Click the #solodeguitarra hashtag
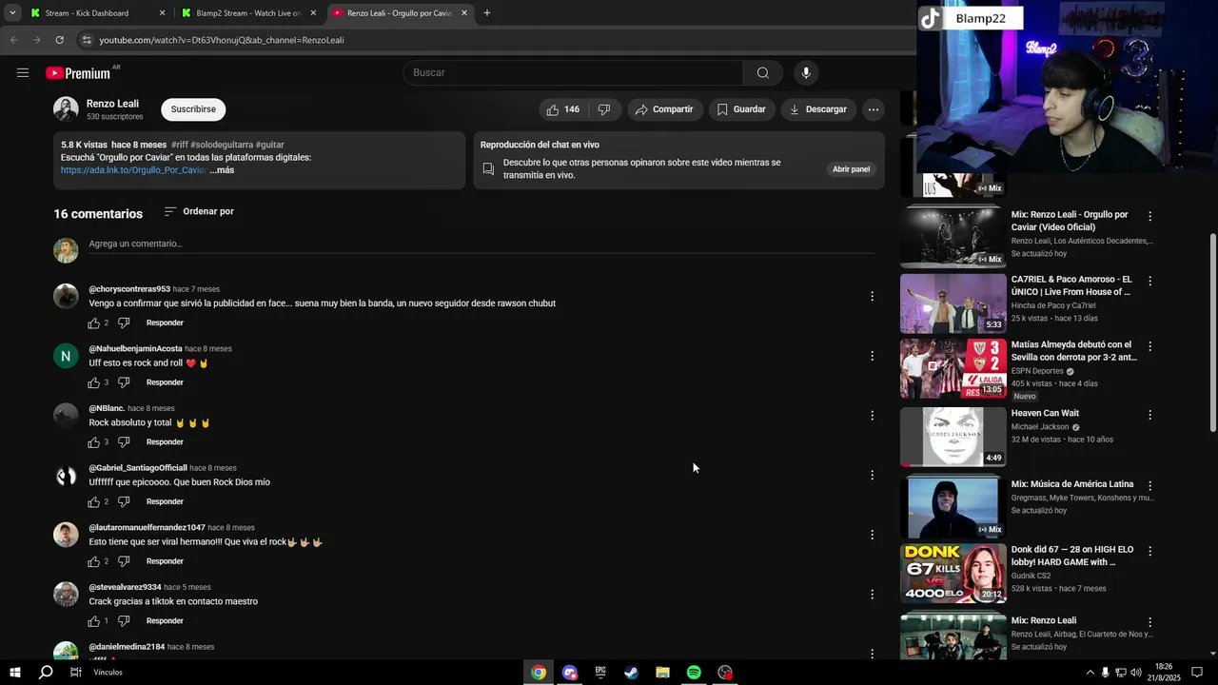Image resolution: width=1218 pixels, height=685 pixels. [x=221, y=145]
